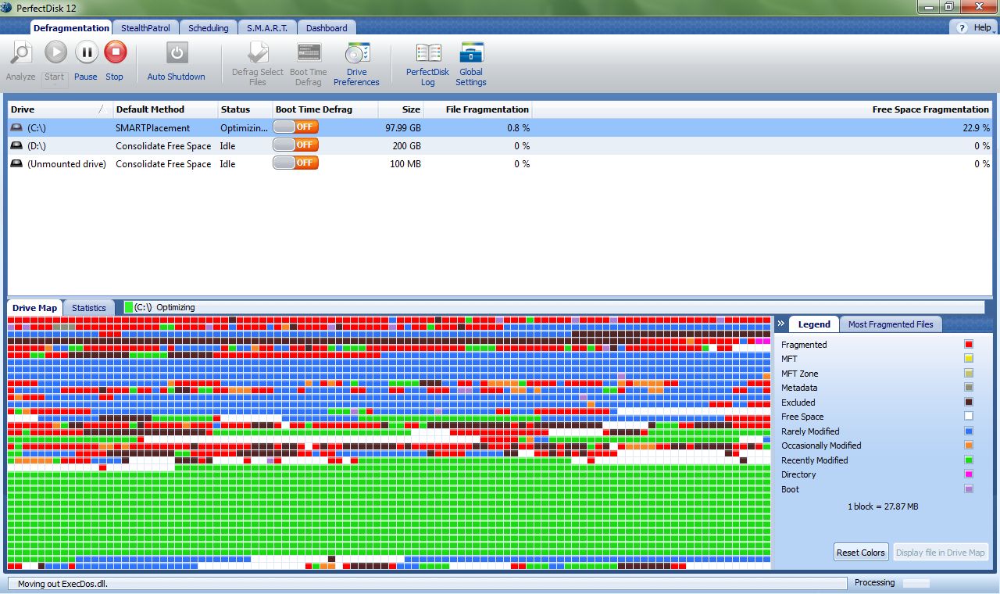The image size is (1000, 594).
Task: Click the Rarely Modified blue swatch
Action: 969,431
